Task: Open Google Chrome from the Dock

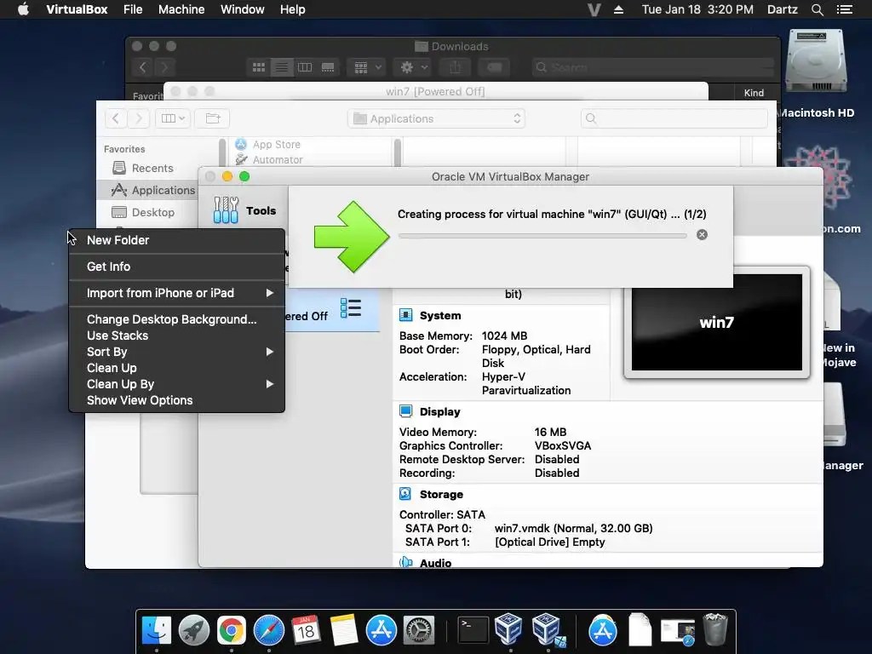Action: pyautogui.click(x=232, y=630)
